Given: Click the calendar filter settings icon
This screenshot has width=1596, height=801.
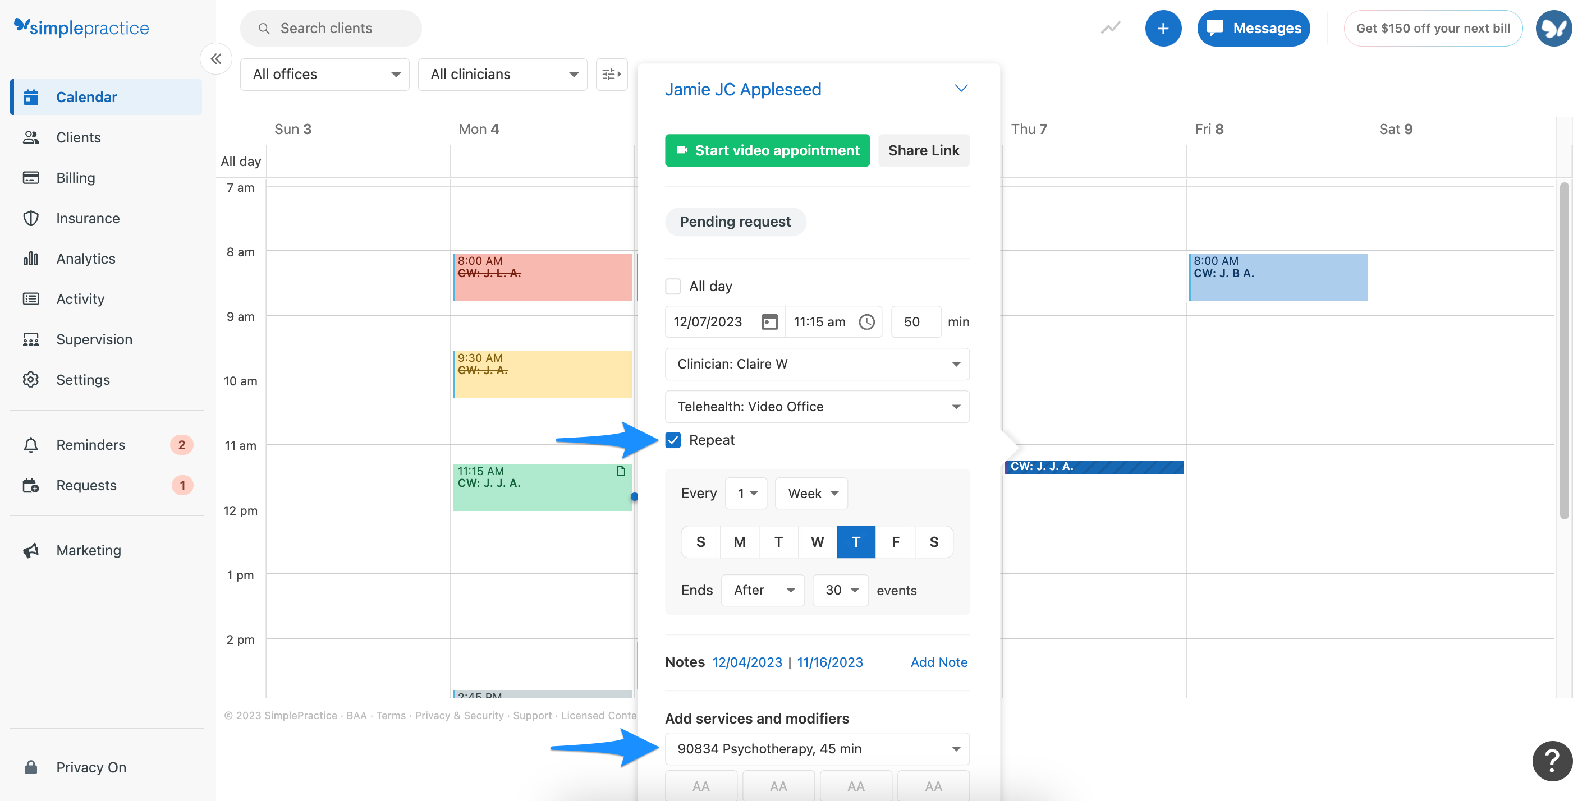Looking at the screenshot, I should click(x=611, y=75).
